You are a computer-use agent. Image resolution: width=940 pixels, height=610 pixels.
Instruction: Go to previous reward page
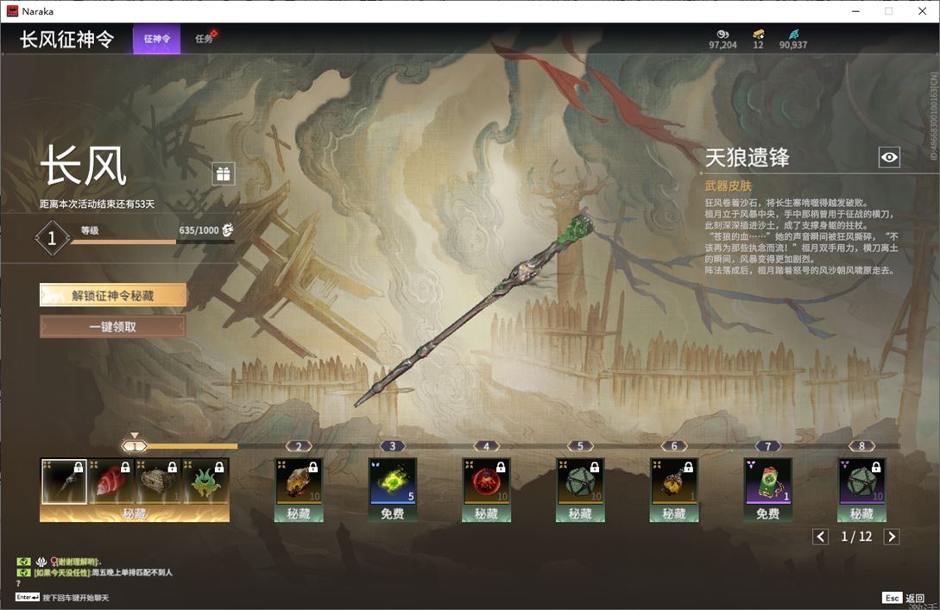pos(820,537)
